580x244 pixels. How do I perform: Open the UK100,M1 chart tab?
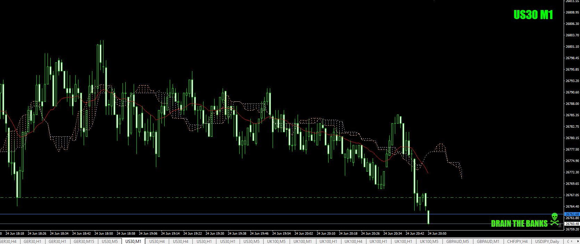coord(303,241)
